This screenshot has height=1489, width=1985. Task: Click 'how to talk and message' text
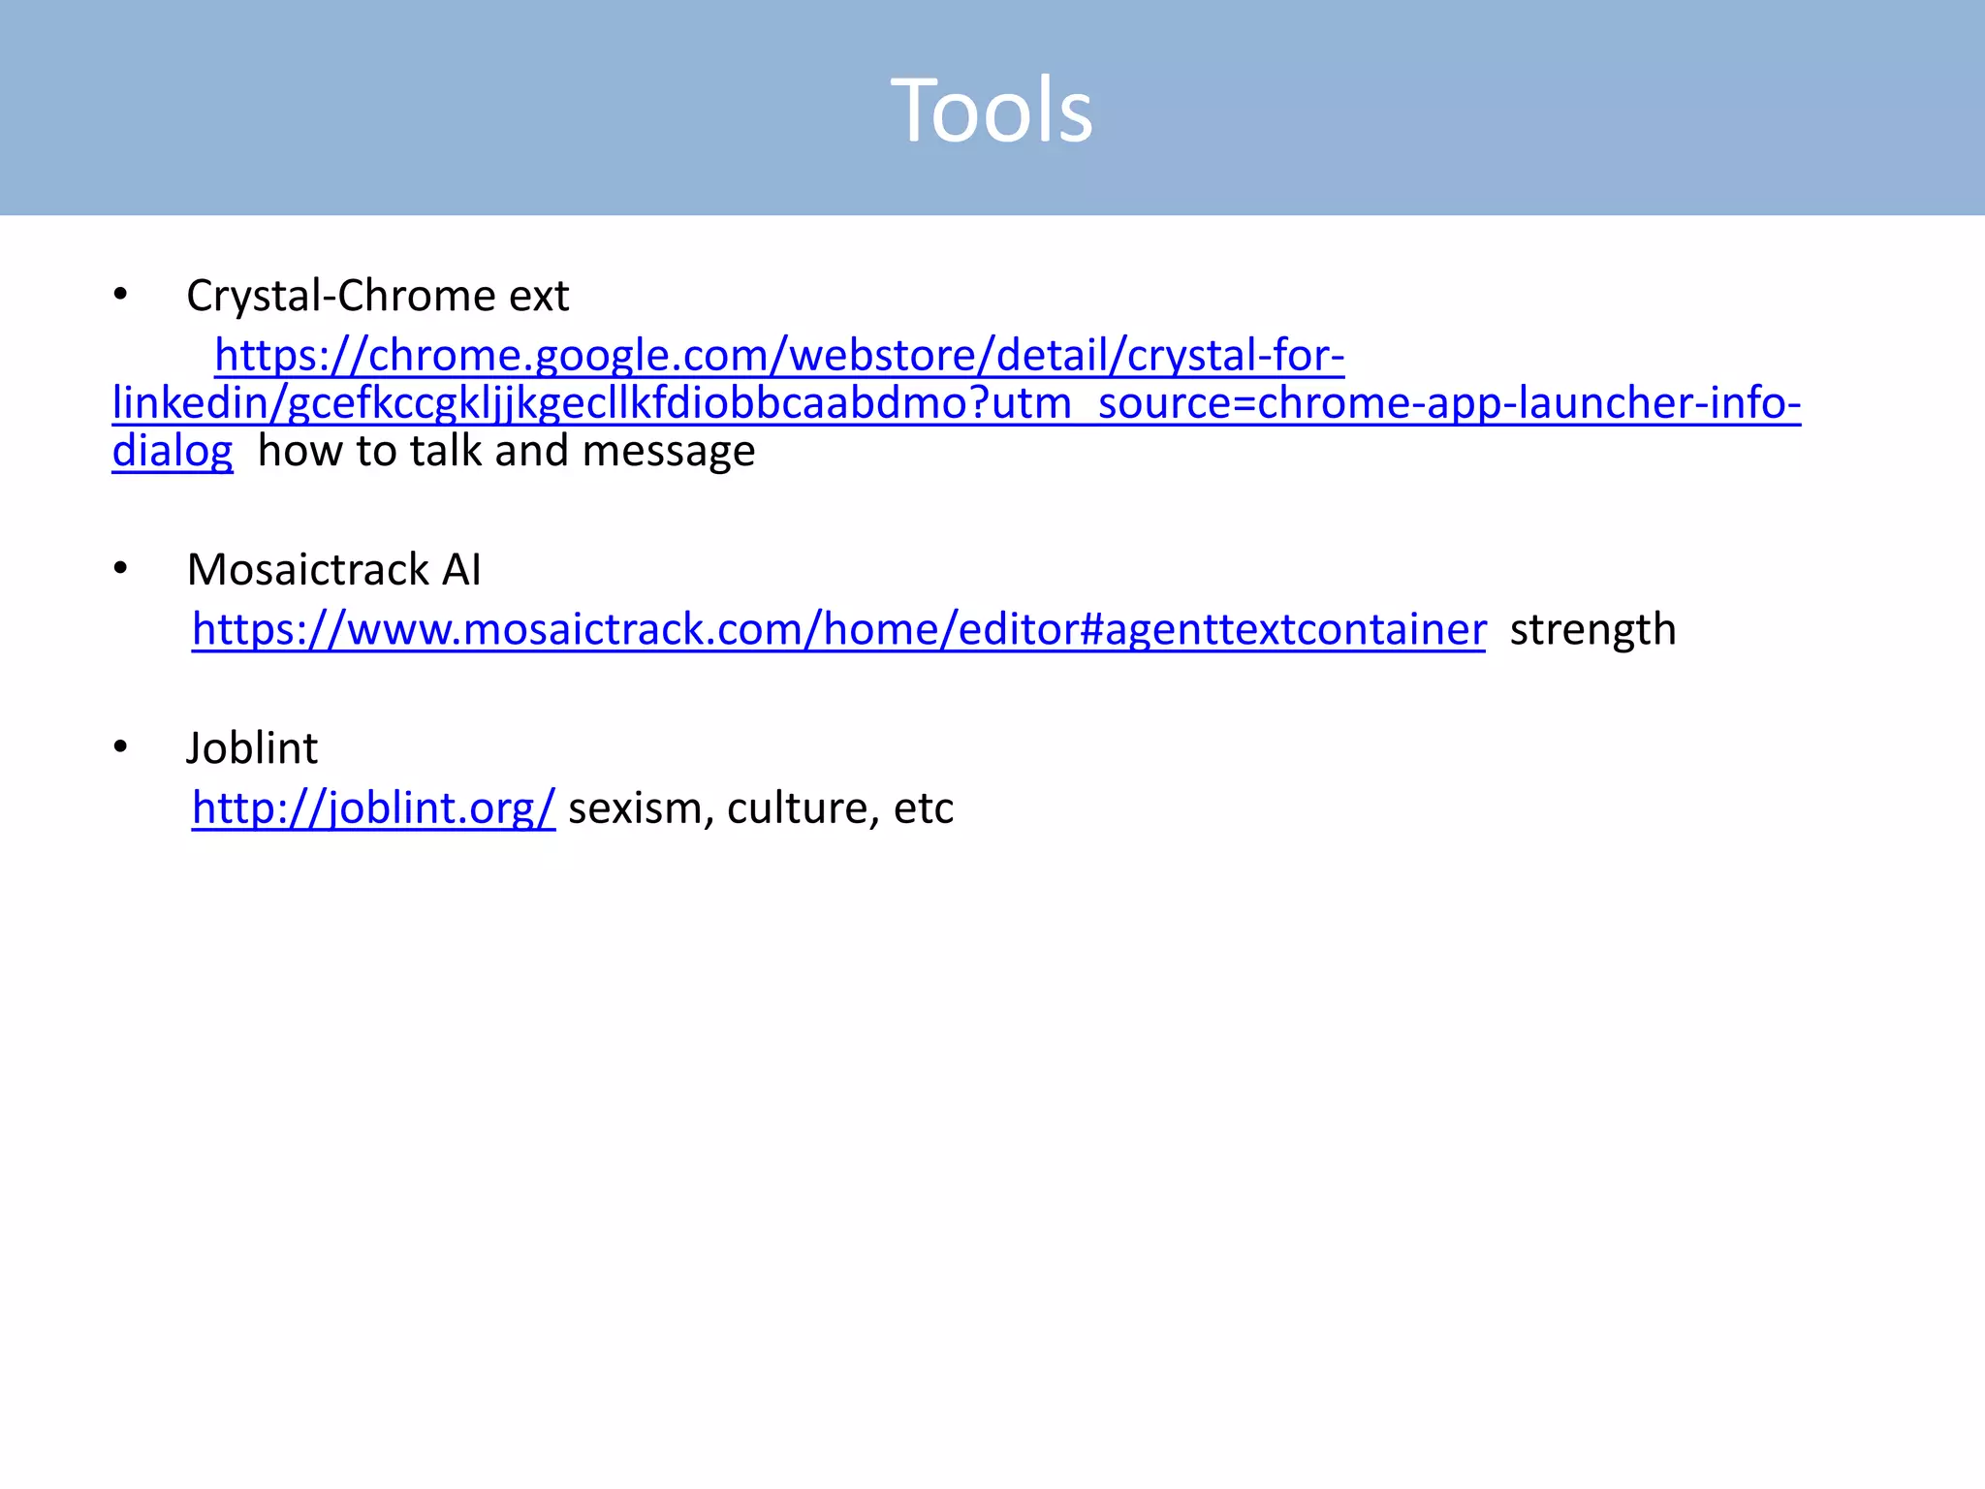point(506,451)
